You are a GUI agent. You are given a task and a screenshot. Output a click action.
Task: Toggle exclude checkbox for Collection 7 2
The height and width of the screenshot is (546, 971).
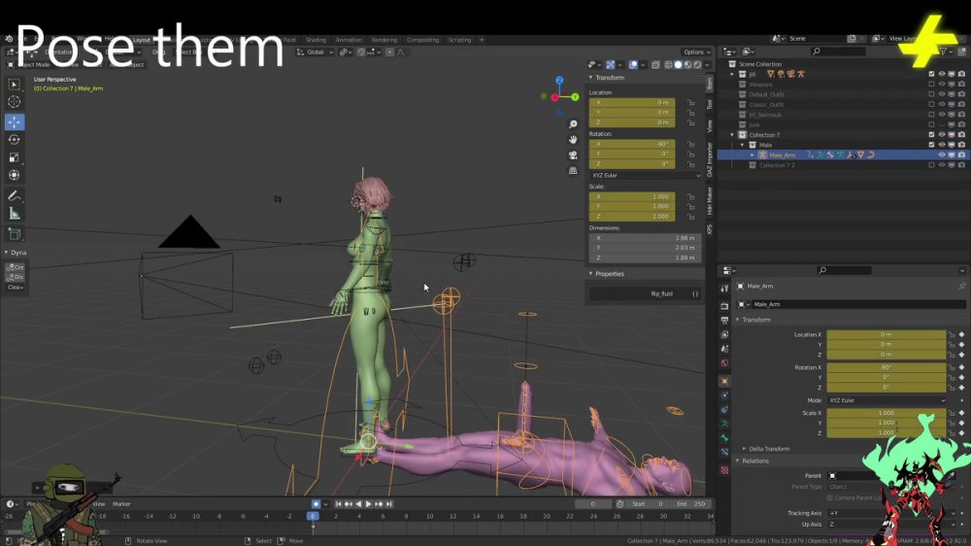[x=931, y=165]
